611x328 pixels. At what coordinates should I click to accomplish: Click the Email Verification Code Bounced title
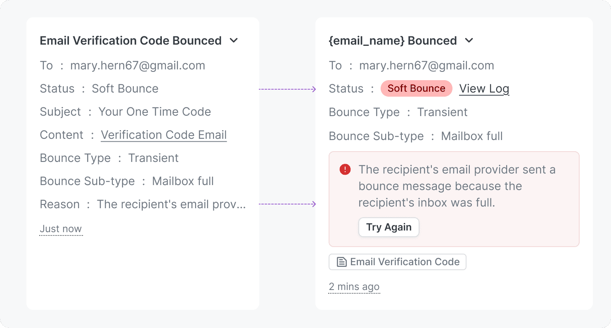click(130, 40)
